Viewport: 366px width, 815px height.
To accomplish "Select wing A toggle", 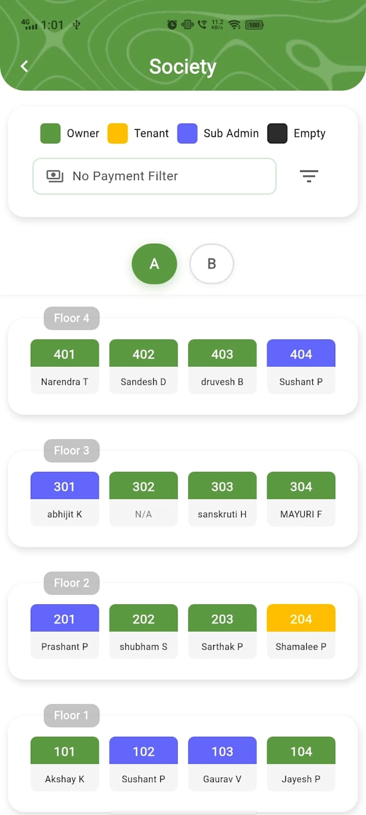I will tap(154, 264).
